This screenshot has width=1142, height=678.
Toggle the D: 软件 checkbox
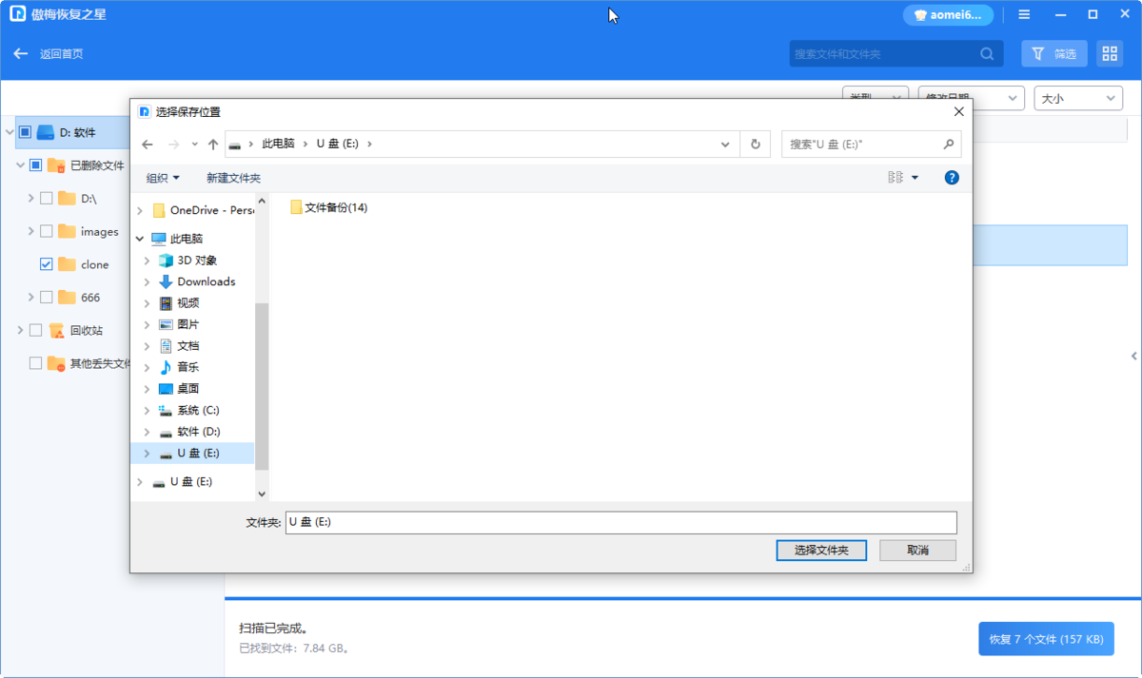pos(25,132)
